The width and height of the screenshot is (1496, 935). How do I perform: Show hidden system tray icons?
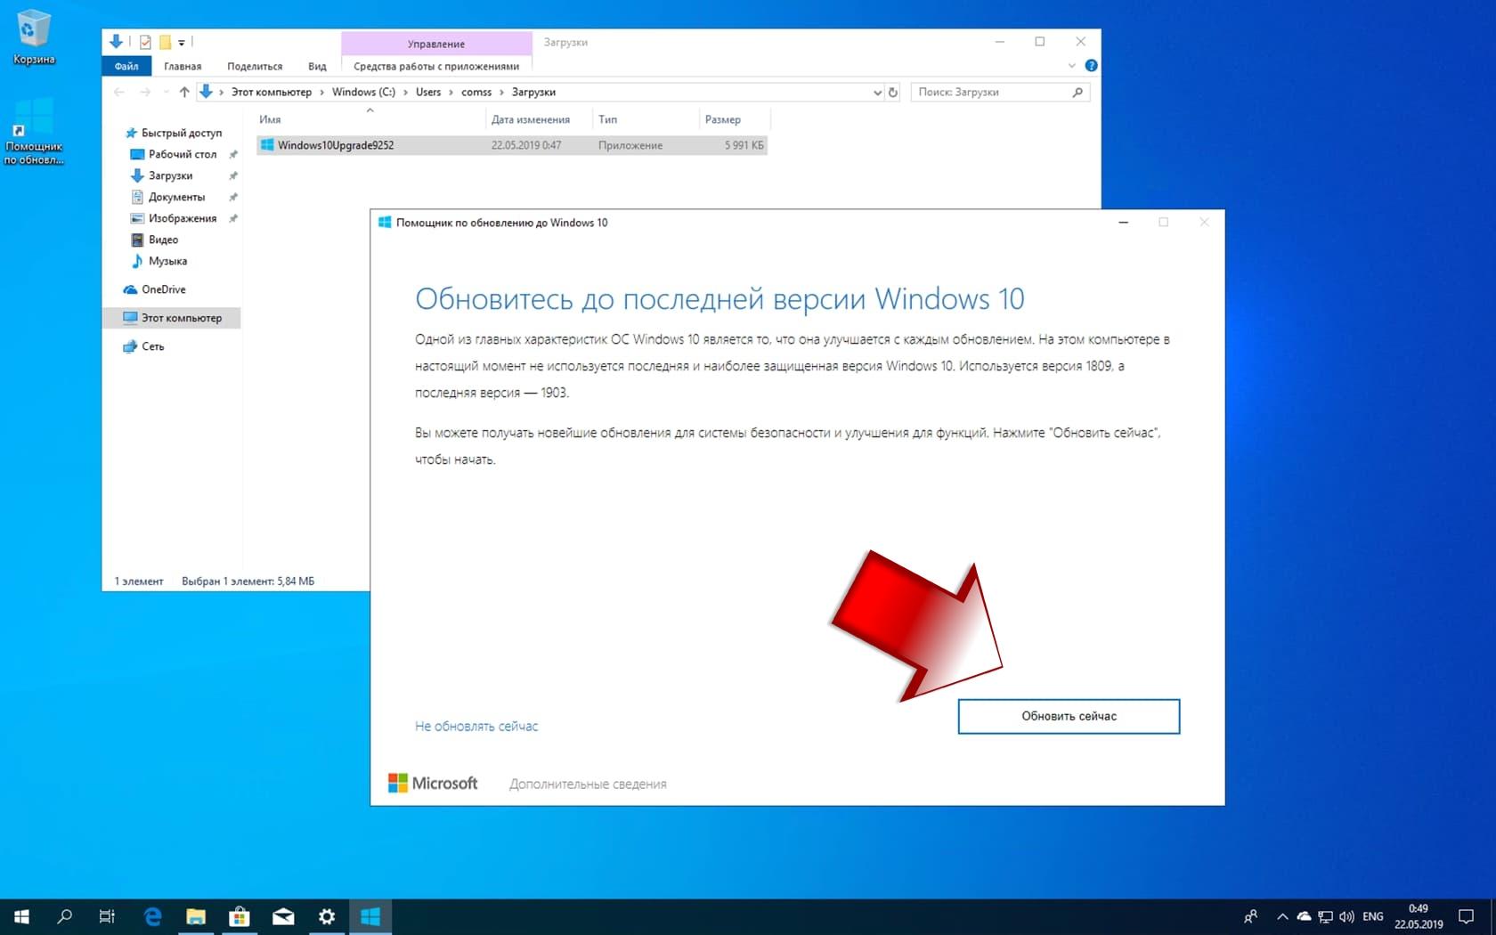[x=1282, y=916]
